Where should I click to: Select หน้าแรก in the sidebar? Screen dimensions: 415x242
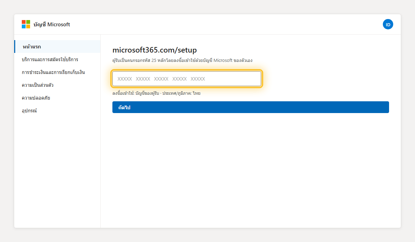(x=57, y=47)
